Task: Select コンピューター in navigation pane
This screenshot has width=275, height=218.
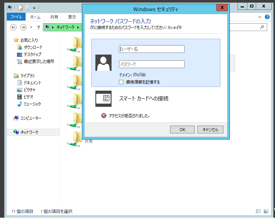Action: [x=31, y=118]
